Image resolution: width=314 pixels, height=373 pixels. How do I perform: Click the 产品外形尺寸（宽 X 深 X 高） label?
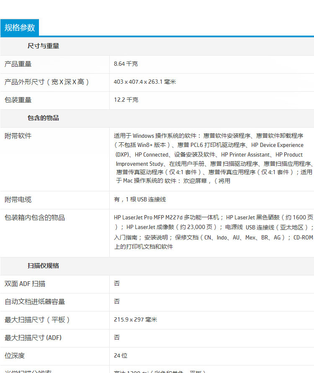pos(46,82)
